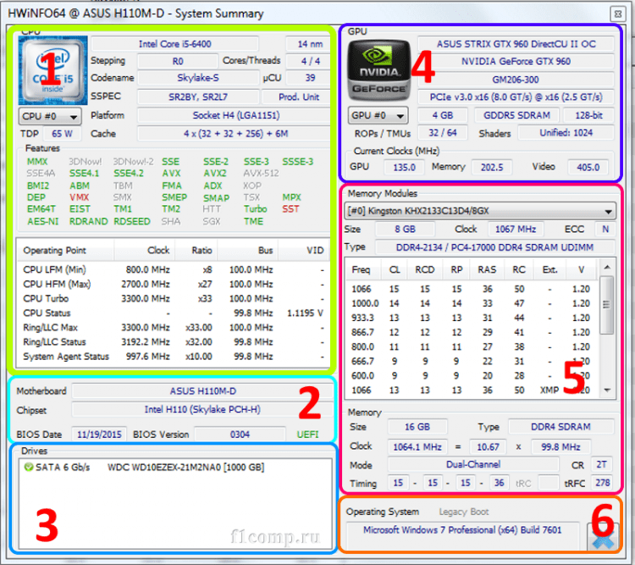Click the XMP profile row entry

(x=471, y=391)
